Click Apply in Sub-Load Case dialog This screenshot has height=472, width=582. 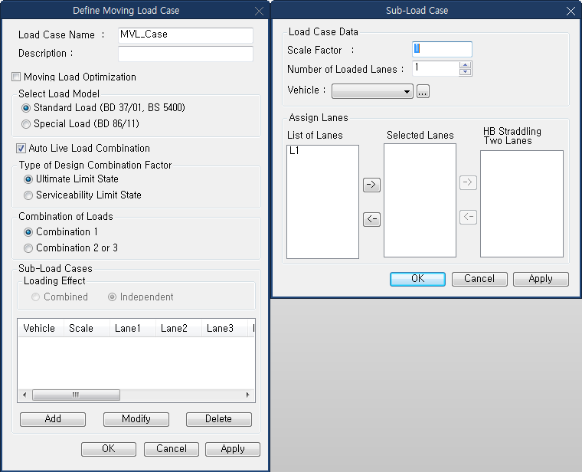(x=540, y=279)
